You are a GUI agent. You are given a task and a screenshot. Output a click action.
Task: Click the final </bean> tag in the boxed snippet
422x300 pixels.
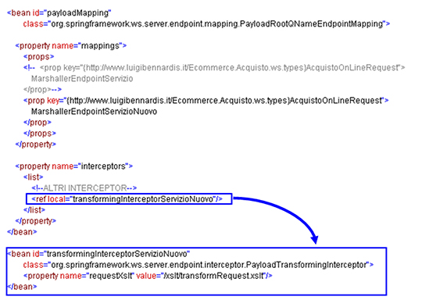click(x=22, y=287)
